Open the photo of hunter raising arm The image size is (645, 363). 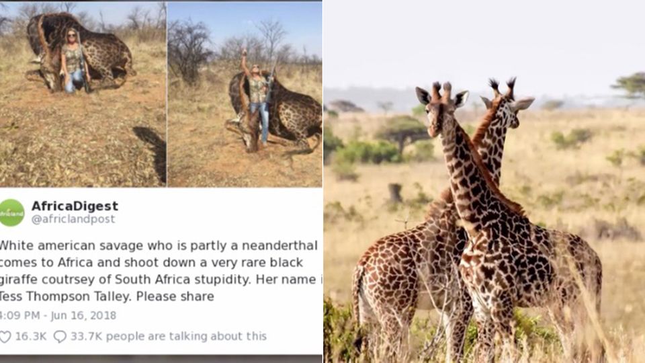[x=245, y=94]
